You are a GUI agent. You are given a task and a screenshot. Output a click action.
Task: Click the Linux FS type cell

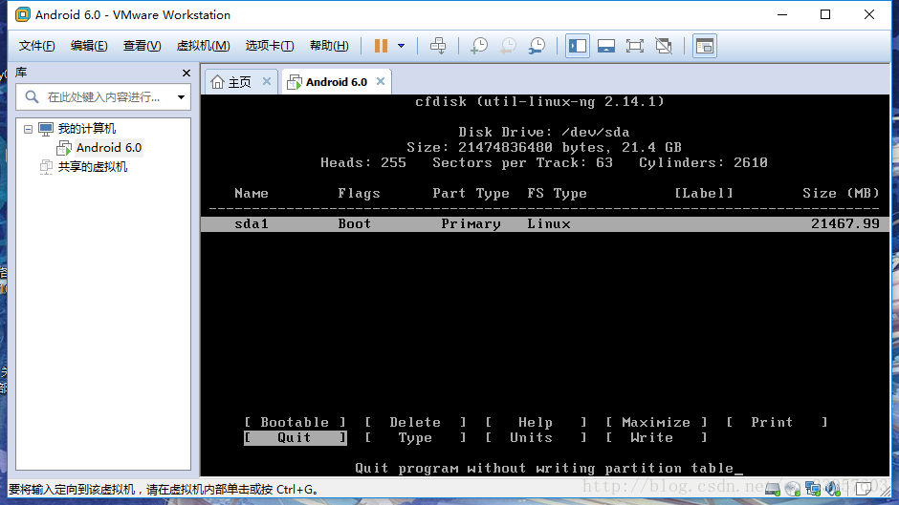click(549, 224)
